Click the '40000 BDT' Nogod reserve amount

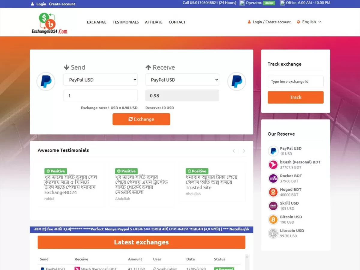(289, 195)
